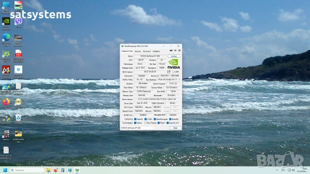Viewport: 310px width, 174px height.
Task: Switch to the Graphics Card tab
Action: click(x=127, y=51)
